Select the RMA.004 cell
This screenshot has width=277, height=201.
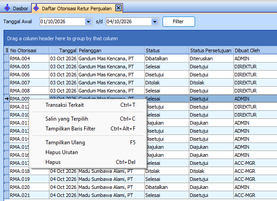(x=29, y=59)
